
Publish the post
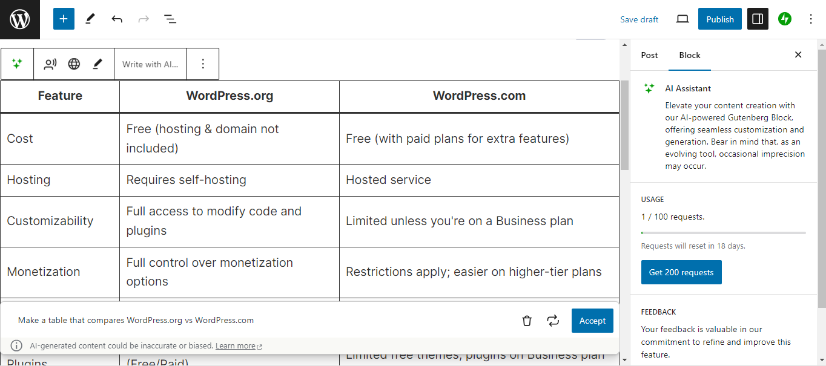[x=719, y=19]
